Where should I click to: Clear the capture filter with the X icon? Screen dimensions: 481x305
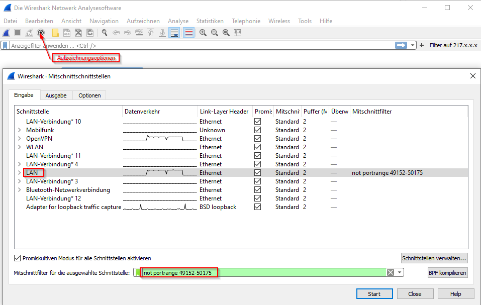[390, 272]
